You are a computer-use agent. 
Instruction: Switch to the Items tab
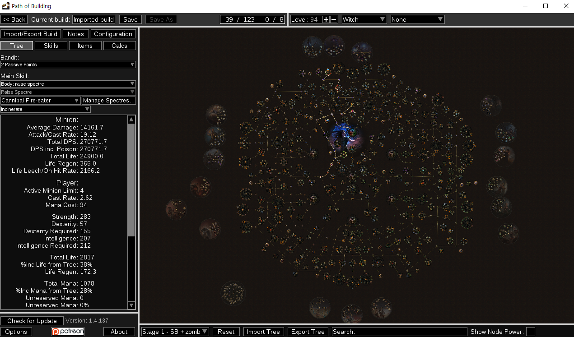(x=85, y=46)
